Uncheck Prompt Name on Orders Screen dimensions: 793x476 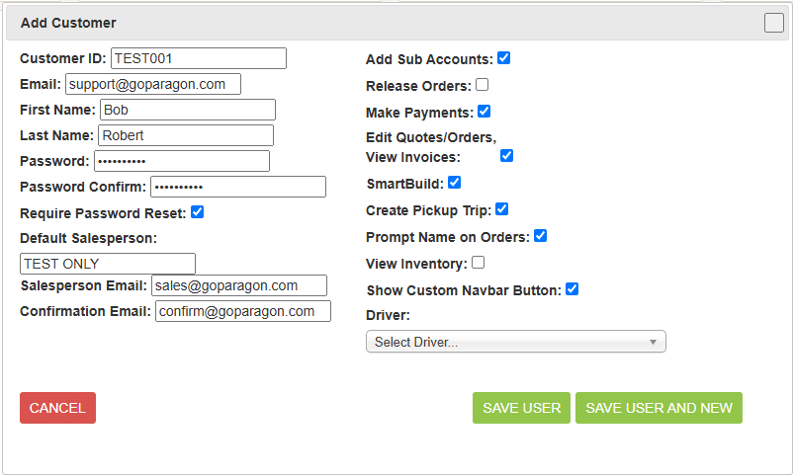point(540,236)
